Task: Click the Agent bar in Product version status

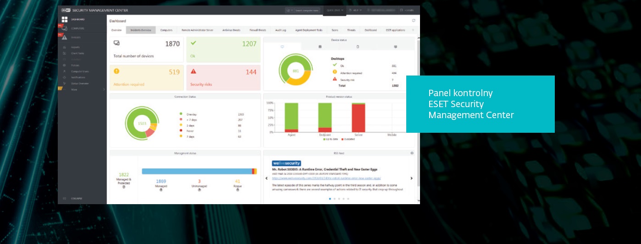Action: coord(291,117)
